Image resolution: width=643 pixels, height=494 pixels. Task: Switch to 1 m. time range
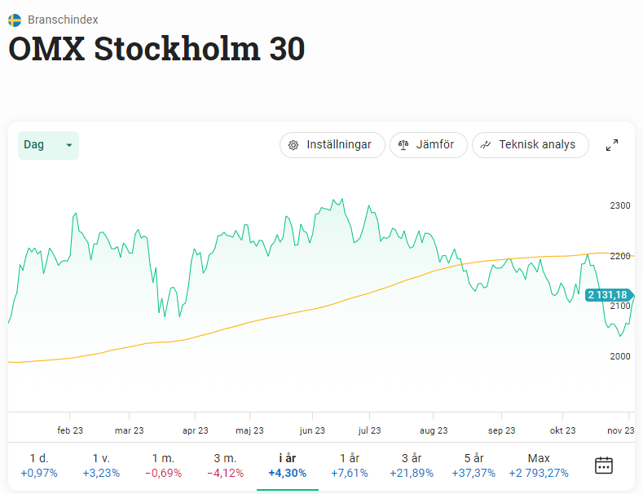(163, 465)
